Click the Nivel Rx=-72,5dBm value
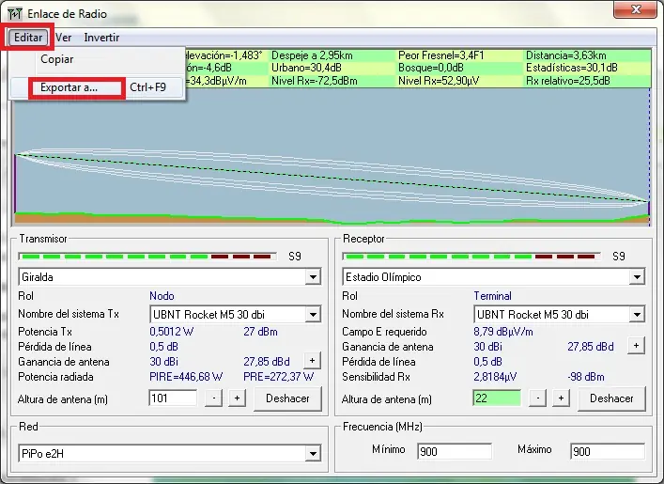Screen dimensions: 664x484 click(x=315, y=81)
